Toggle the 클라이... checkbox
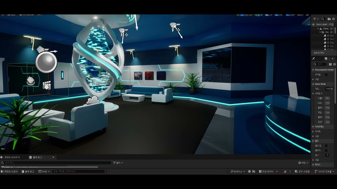 pos(326,150)
